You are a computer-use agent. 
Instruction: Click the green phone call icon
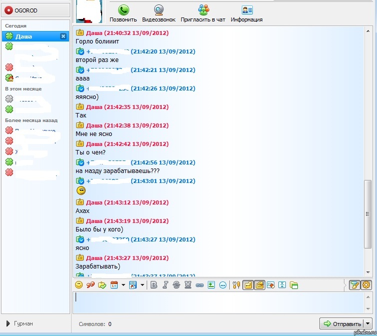[x=123, y=10]
